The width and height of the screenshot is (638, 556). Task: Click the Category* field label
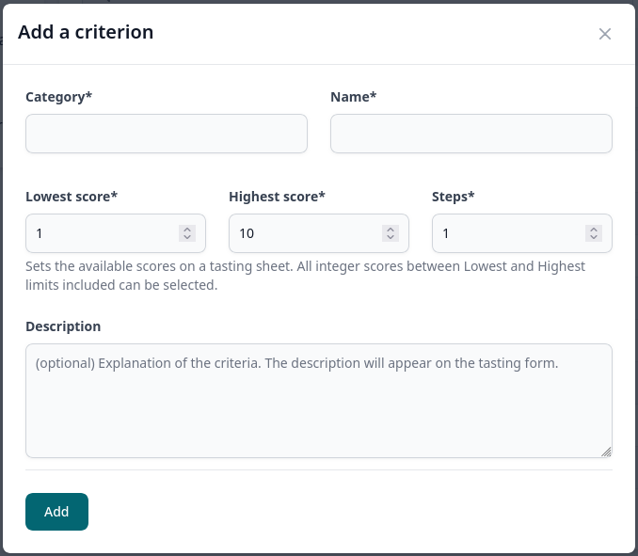coord(58,97)
